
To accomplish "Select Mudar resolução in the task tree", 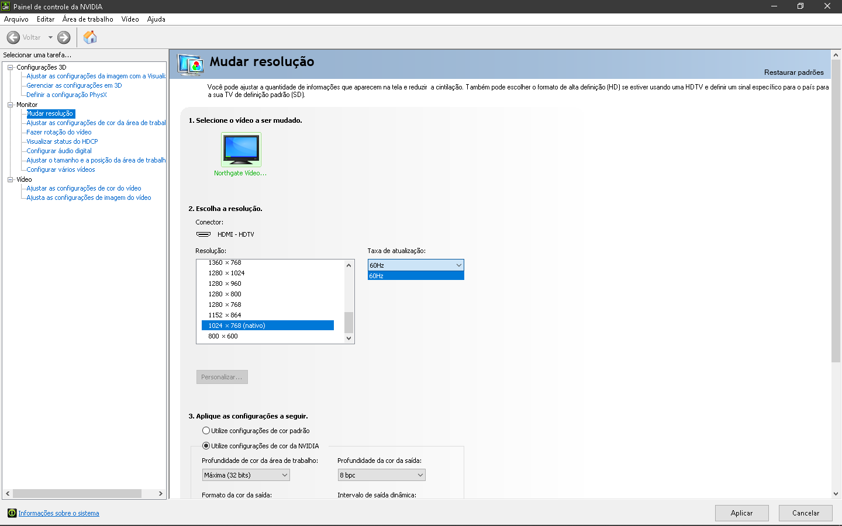I will click(50, 113).
